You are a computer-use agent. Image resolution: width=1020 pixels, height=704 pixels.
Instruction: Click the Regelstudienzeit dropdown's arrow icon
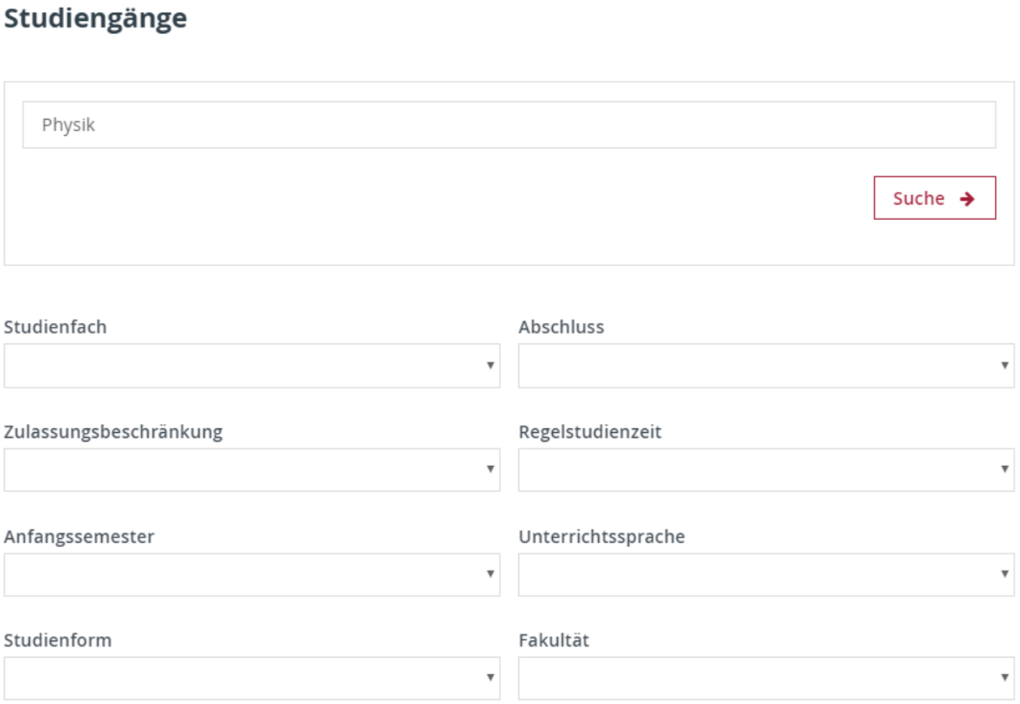(1005, 469)
